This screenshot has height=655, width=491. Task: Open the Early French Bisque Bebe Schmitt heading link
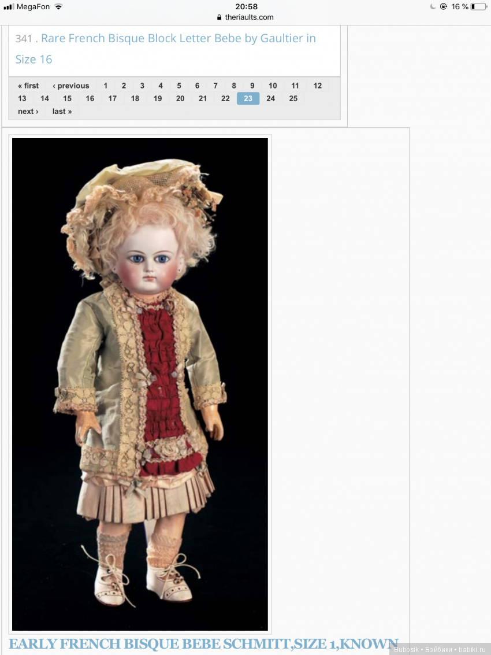coord(204,644)
